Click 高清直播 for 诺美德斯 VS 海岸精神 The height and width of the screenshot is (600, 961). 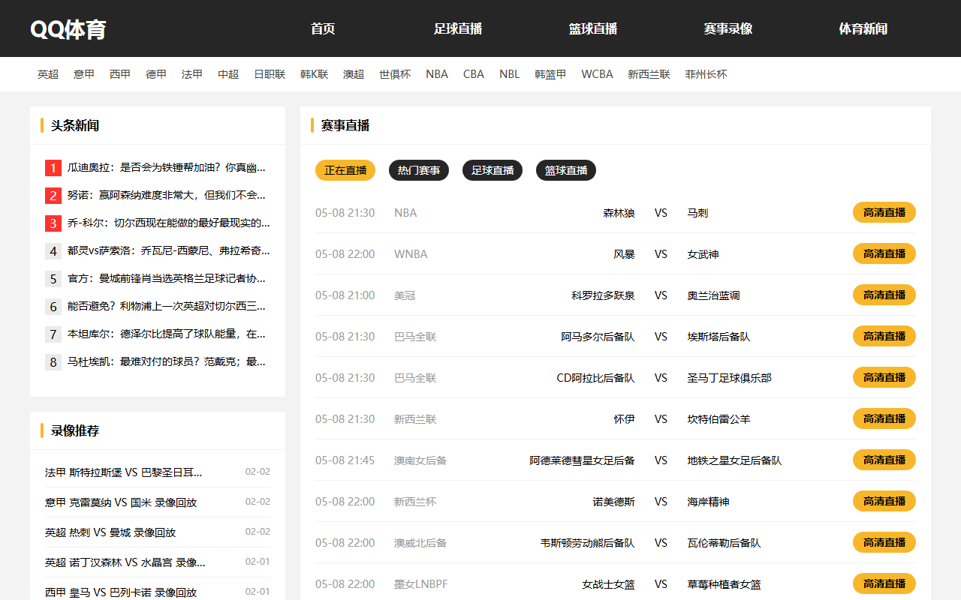coord(884,501)
